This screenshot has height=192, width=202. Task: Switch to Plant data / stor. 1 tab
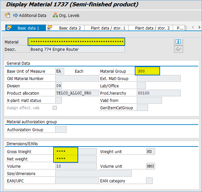(107, 28)
